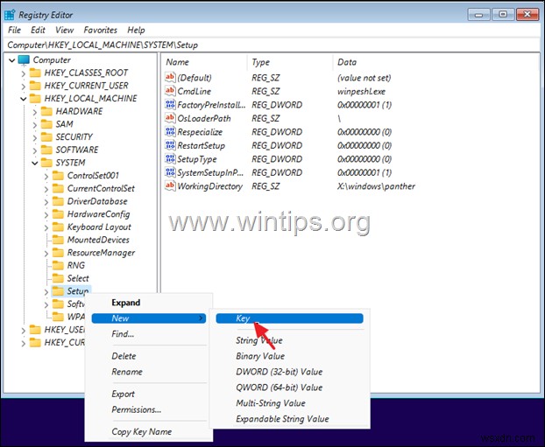Click the DriverDatabase folder icon

pos(58,201)
